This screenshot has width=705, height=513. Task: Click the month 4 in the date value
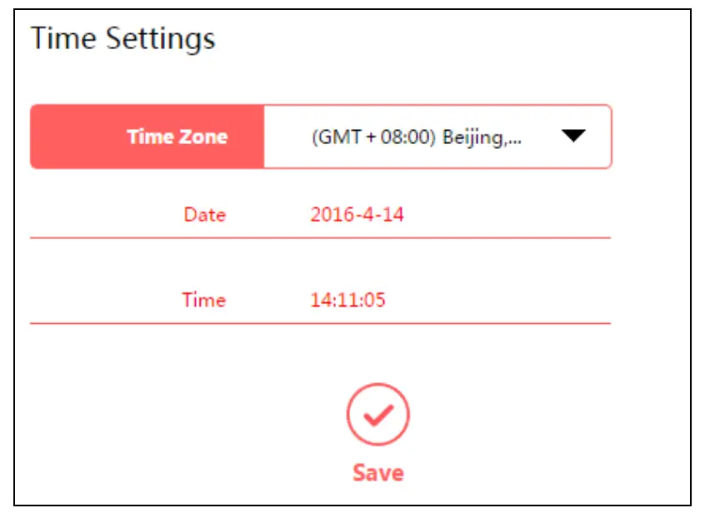pyautogui.click(x=367, y=214)
